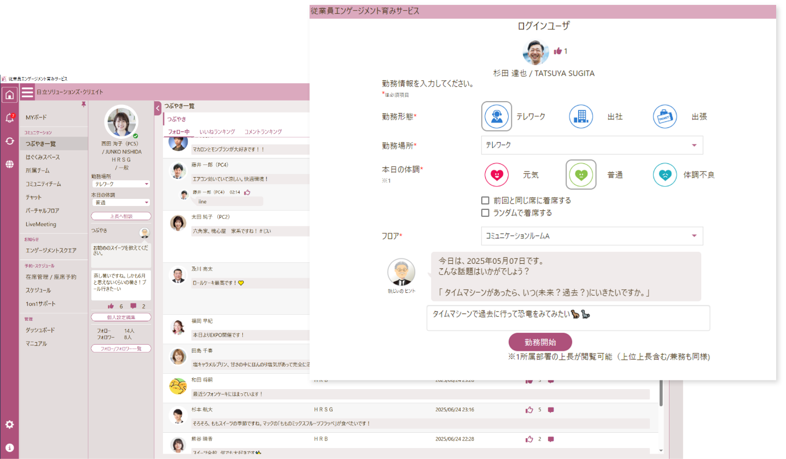Select the 出社 office building icon
The height and width of the screenshot is (459, 786).
click(581, 116)
